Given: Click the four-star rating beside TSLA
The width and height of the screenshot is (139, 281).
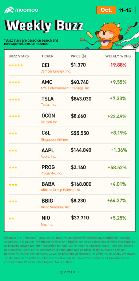Looking at the screenshot, I should (x=14, y=99).
